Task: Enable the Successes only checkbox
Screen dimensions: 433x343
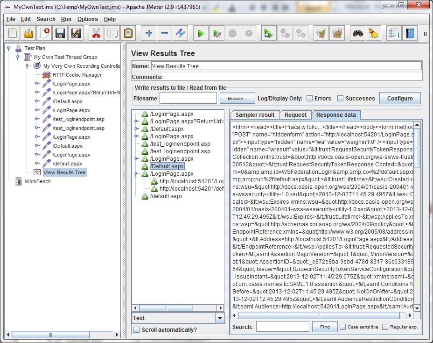Action: [341, 98]
